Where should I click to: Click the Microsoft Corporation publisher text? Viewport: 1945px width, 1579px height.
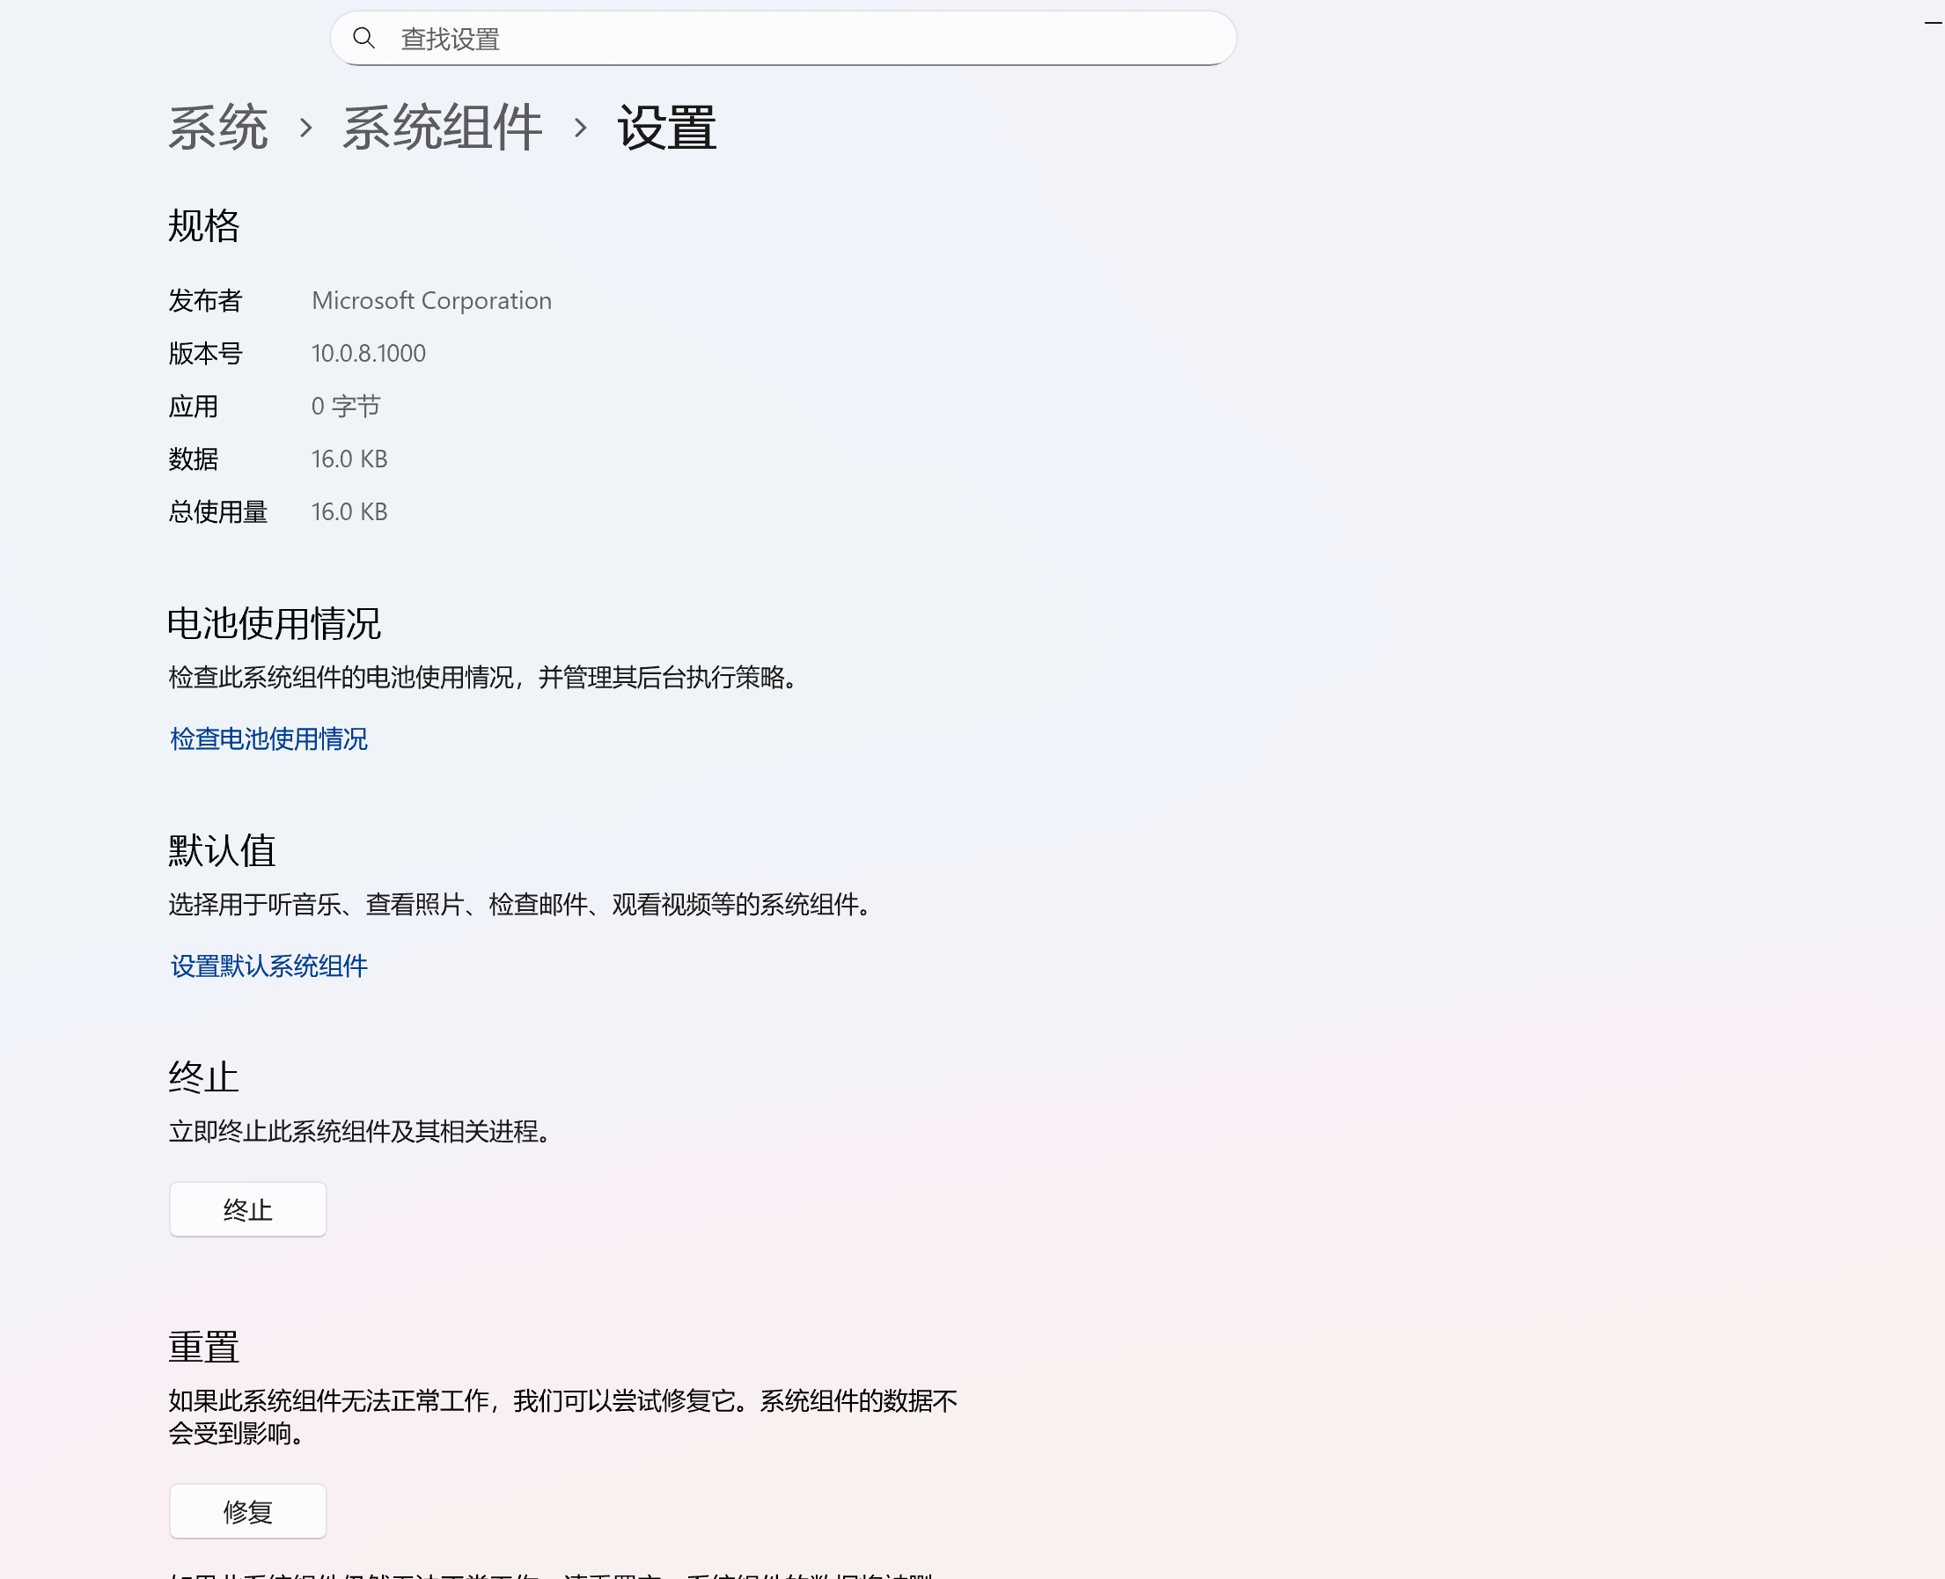point(431,300)
